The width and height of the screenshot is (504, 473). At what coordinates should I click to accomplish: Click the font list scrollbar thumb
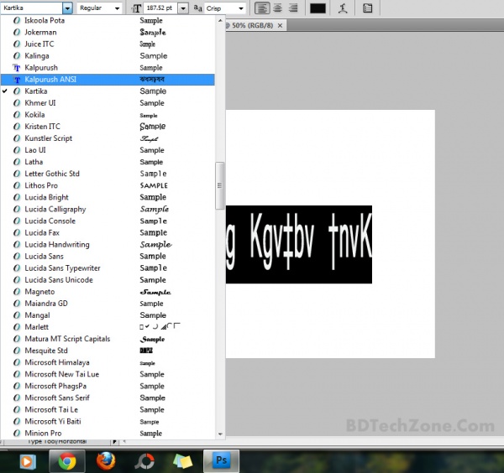click(220, 186)
